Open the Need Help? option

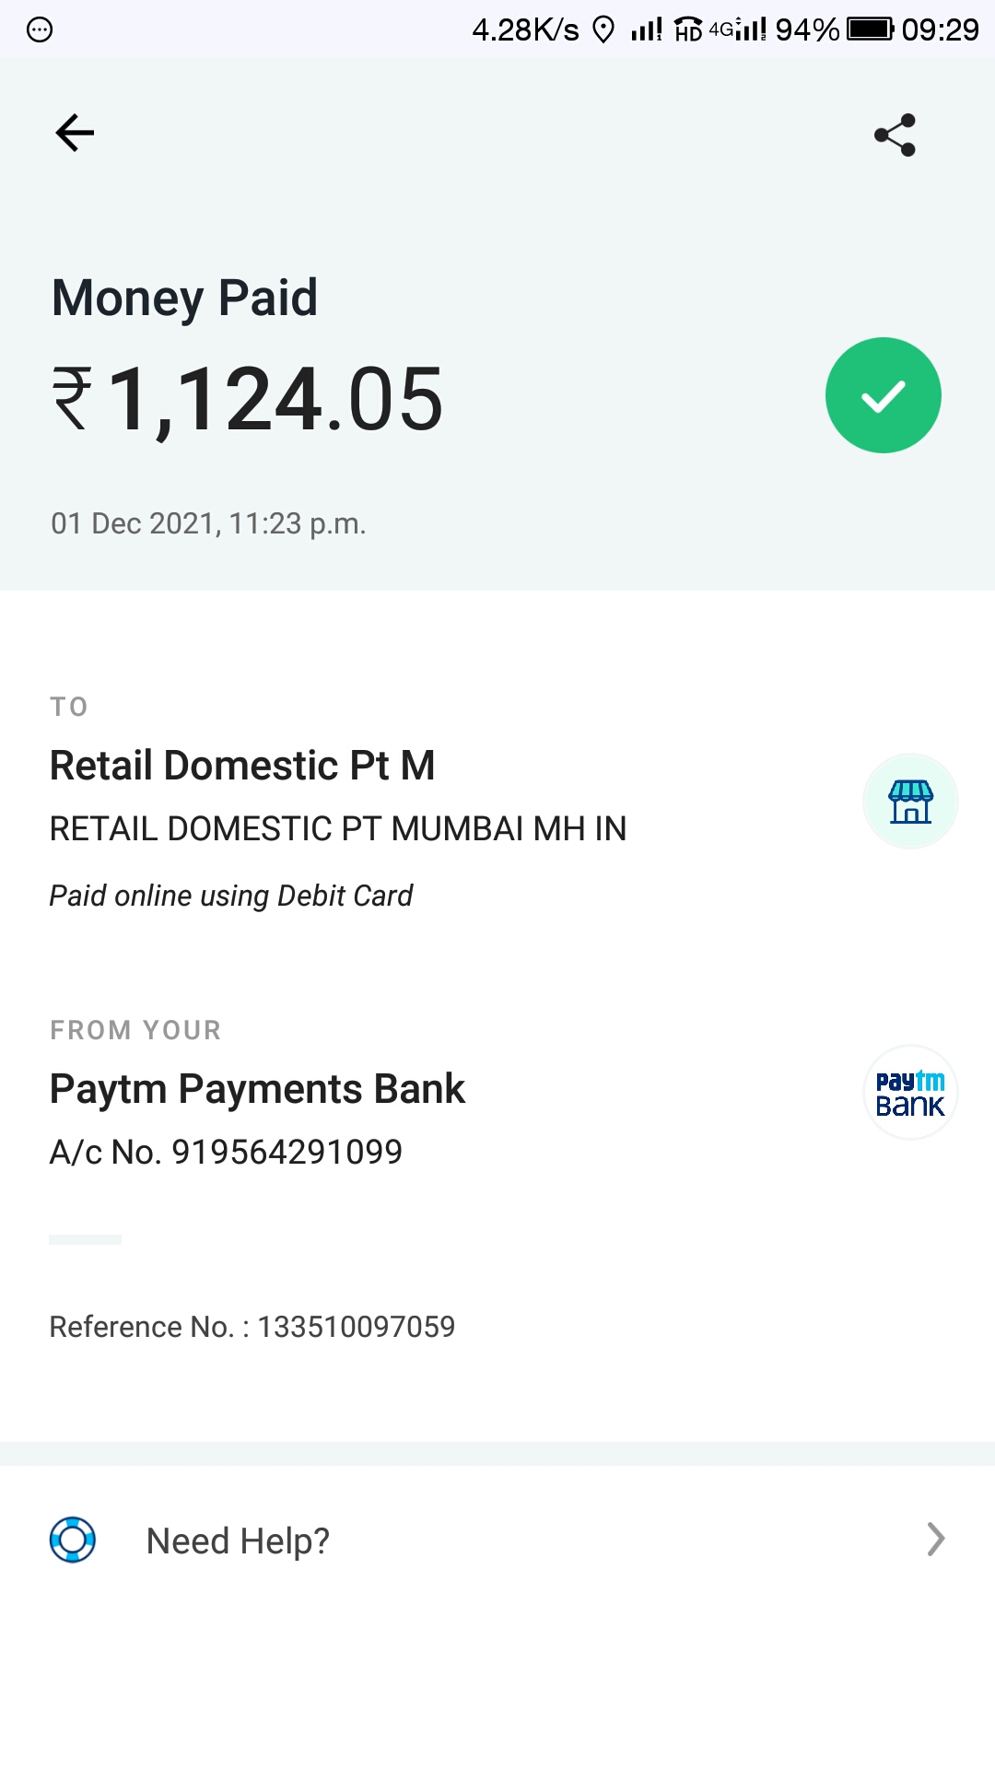[x=238, y=1541]
